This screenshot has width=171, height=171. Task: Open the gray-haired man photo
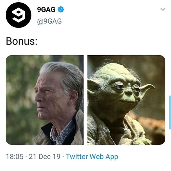point(45,100)
